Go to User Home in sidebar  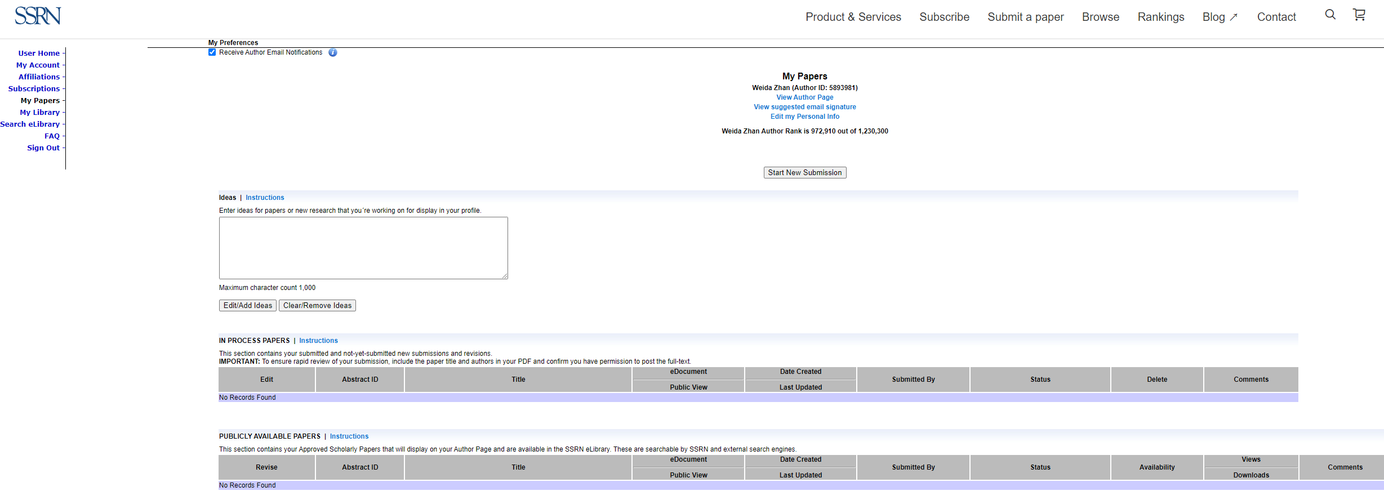click(39, 53)
